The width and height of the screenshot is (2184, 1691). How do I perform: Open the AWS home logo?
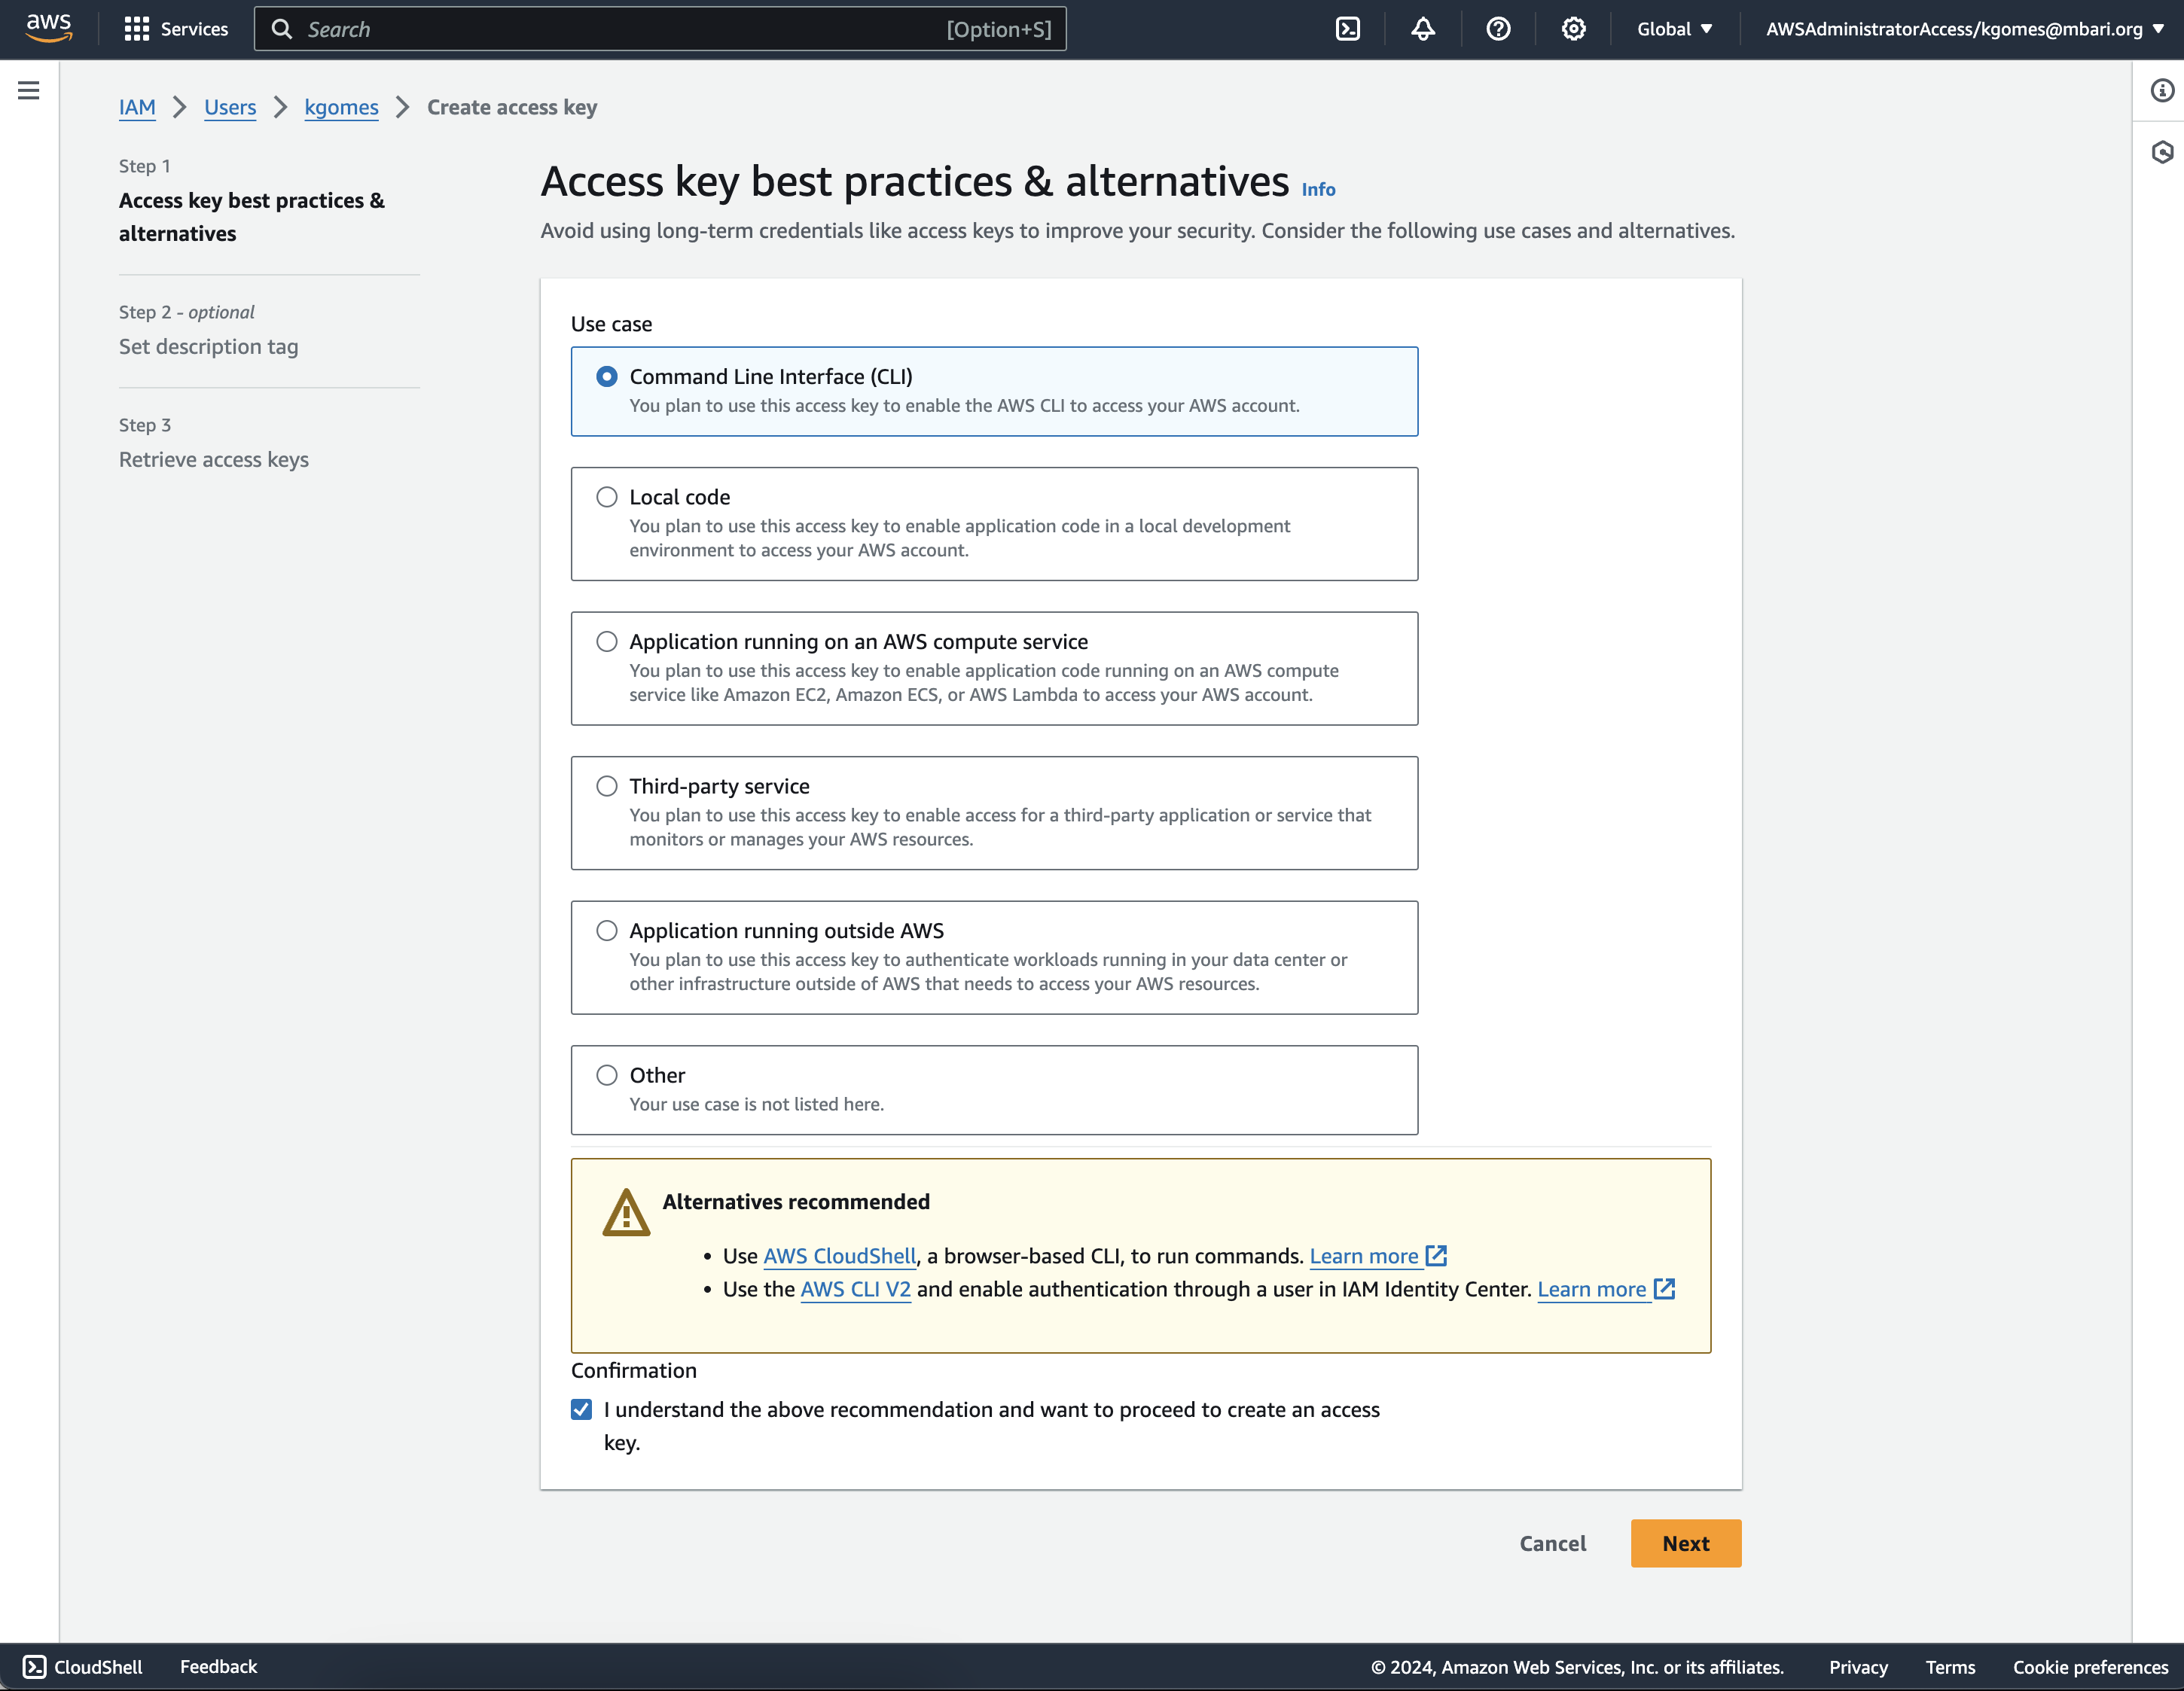click(x=48, y=28)
